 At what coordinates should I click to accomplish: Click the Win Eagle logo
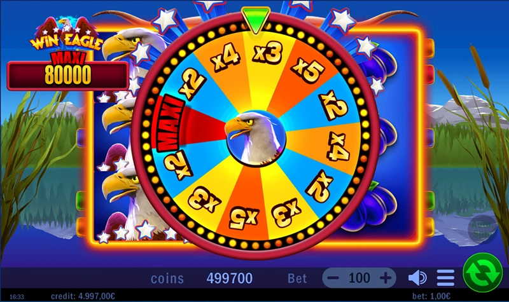(67, 34)
